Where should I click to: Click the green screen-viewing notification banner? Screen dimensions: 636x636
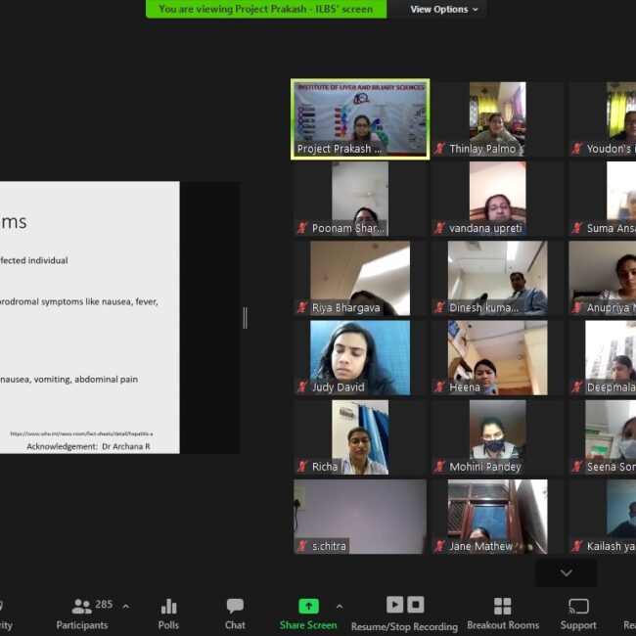click(266, 9)
